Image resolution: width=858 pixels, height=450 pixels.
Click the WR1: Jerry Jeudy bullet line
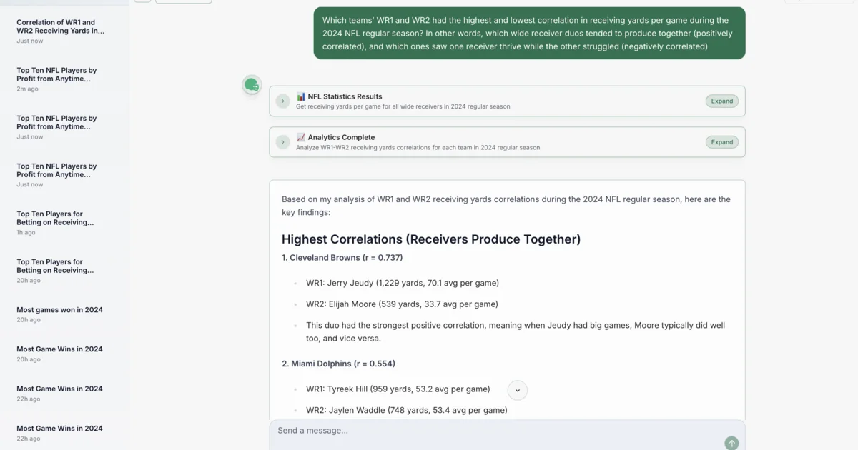[x=403, y=283]
